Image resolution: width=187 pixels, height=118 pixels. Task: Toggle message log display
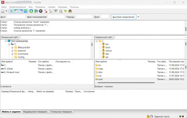tap(11, 11)
